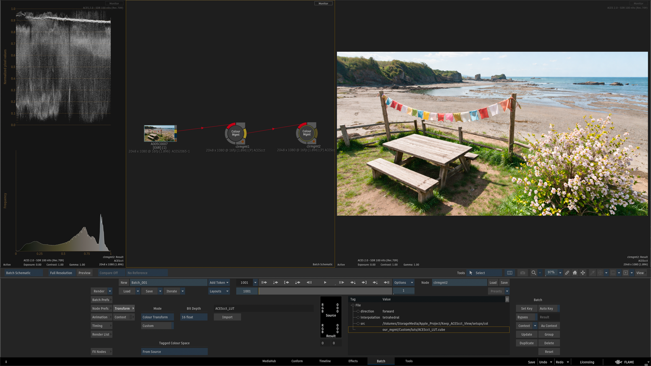Click the Import button
651x366 pixels.
(x=227, y=317)
